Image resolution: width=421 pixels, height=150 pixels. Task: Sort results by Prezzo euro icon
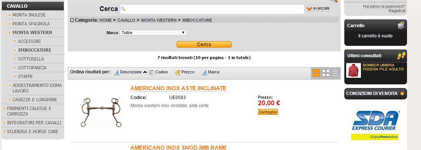(178, 72)
